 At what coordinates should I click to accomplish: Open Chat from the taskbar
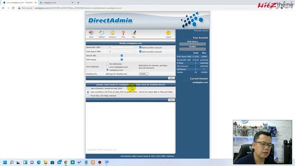tap(32, 162)
